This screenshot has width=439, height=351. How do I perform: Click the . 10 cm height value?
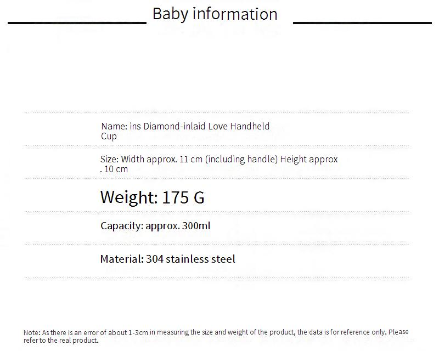coord(114,169)
